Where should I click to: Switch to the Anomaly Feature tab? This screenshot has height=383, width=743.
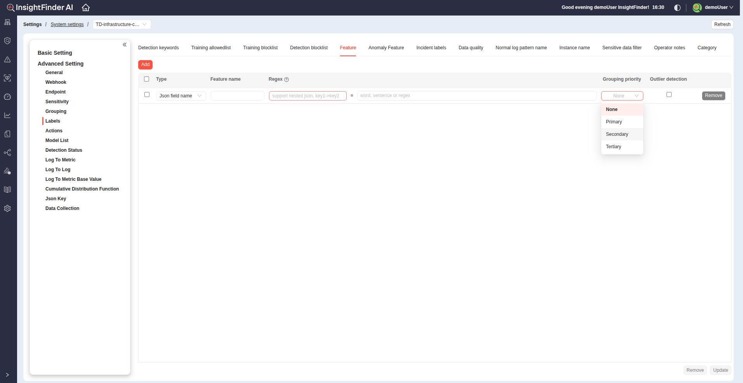click(x=386, y=48)
